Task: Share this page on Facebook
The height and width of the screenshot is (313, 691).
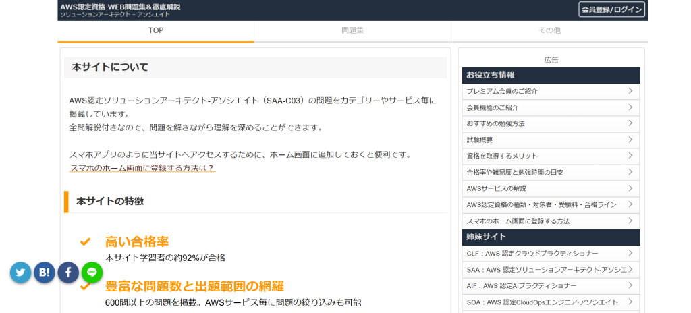Action: (x=68, y=273)
